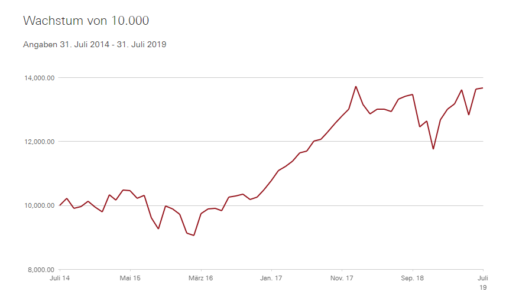The image size is (519, 301).
Task: Click the 'März 16' x-axis label
Action: (201, 278)
